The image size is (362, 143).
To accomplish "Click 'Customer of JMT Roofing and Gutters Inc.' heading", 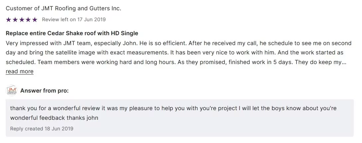I will (63, 8).
